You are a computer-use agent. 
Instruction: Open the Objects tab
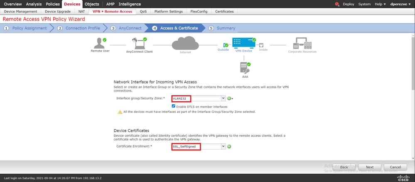point(92,4)
